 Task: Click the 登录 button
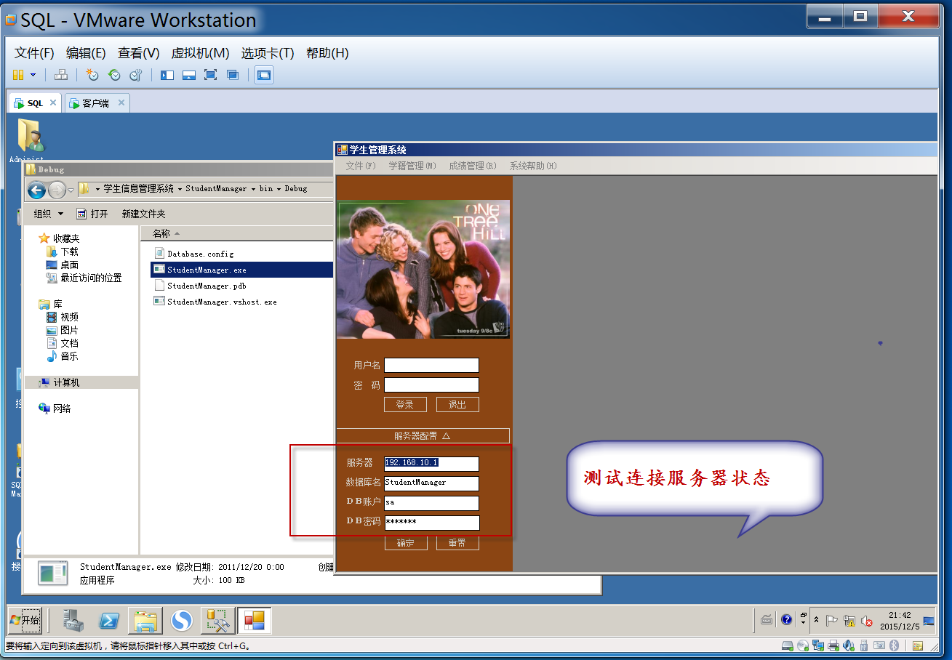click(x=405, y=405)
